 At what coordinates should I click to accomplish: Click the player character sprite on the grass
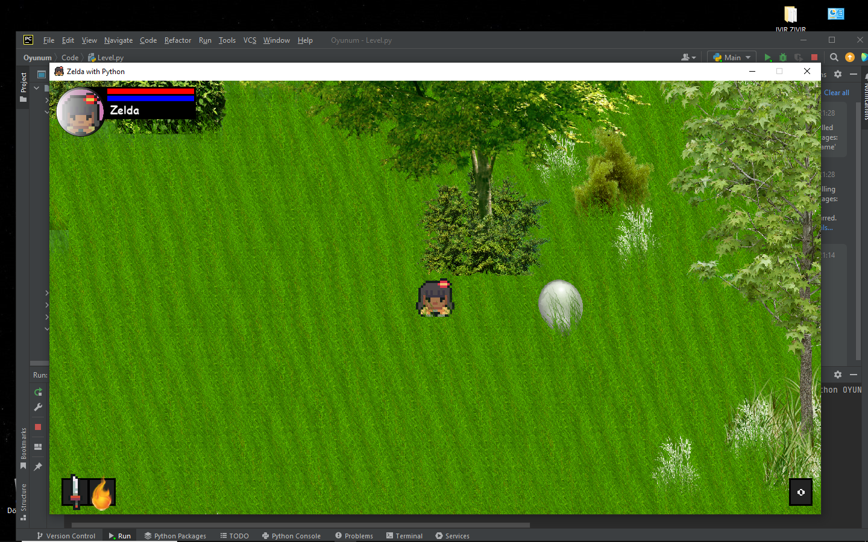(x=435, y=297)
